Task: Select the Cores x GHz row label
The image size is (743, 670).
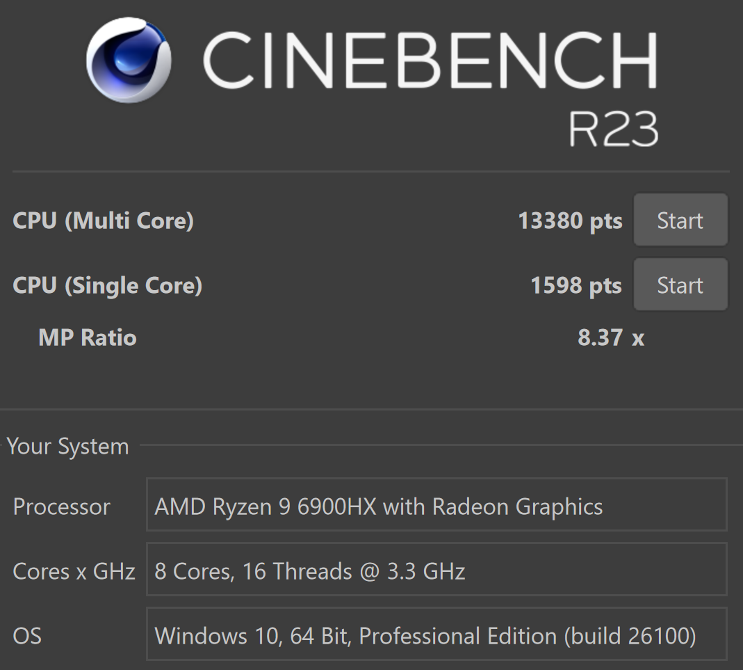Action: coord(74,571)
